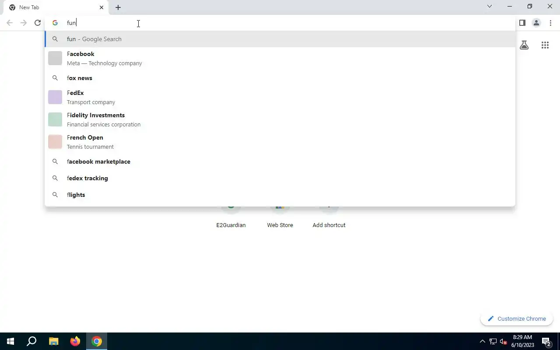The image size is (560, 350).
Task: Select the 'fox news' suggestion
Action: (280, 78)
